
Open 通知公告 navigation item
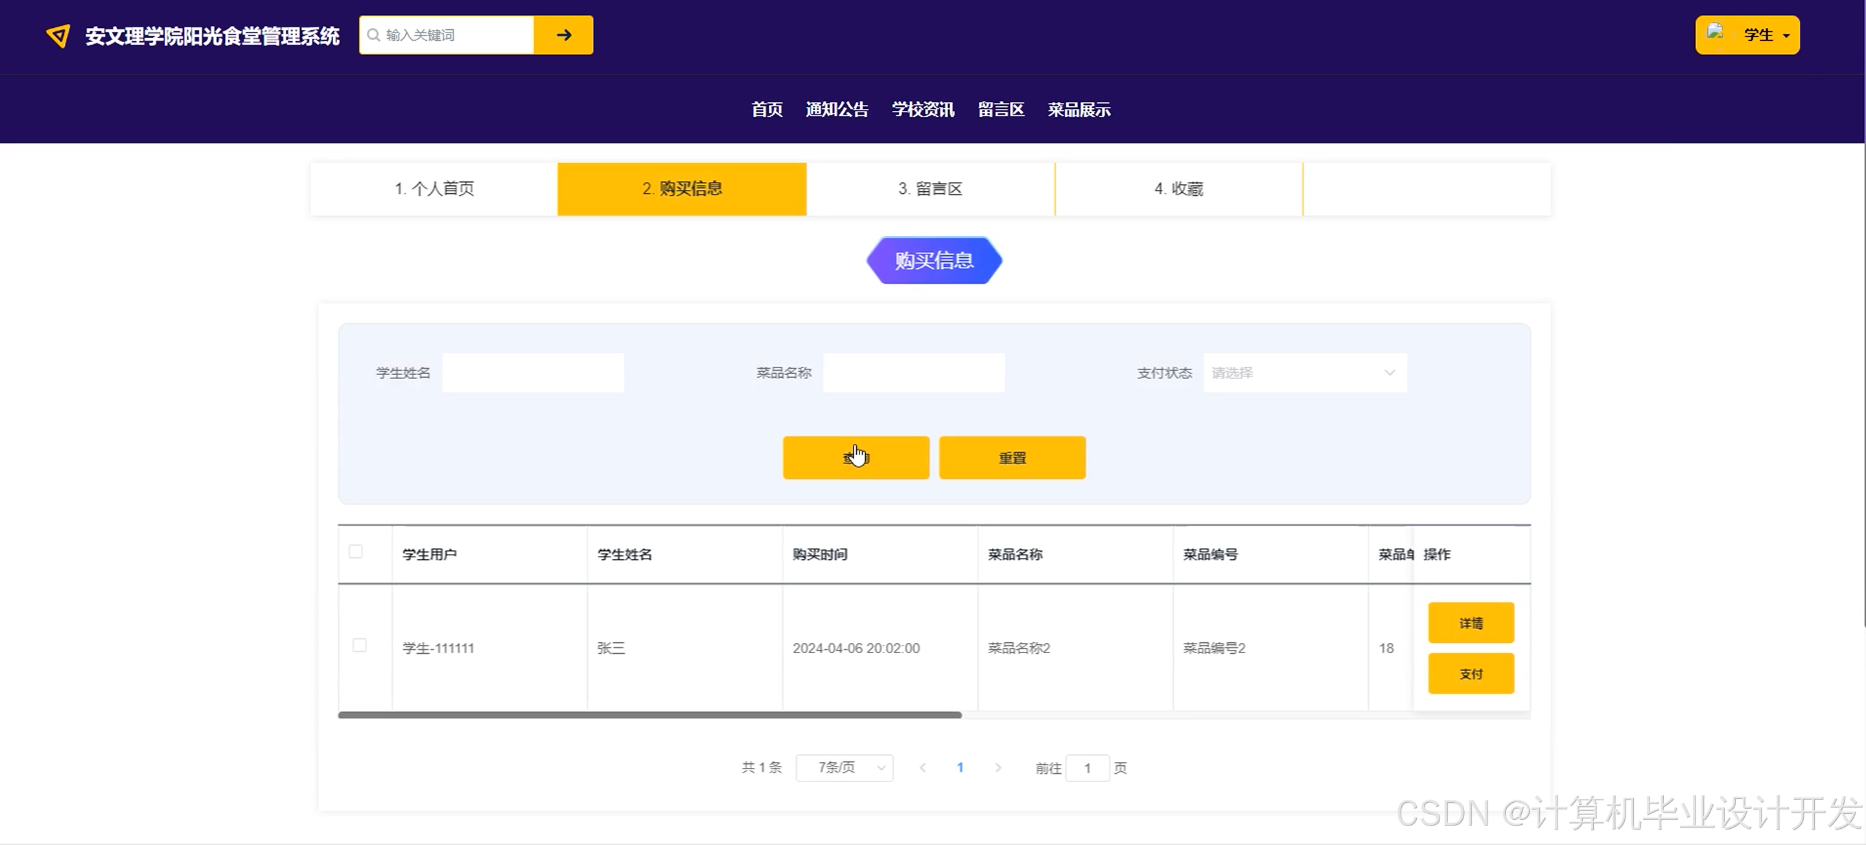837,110
